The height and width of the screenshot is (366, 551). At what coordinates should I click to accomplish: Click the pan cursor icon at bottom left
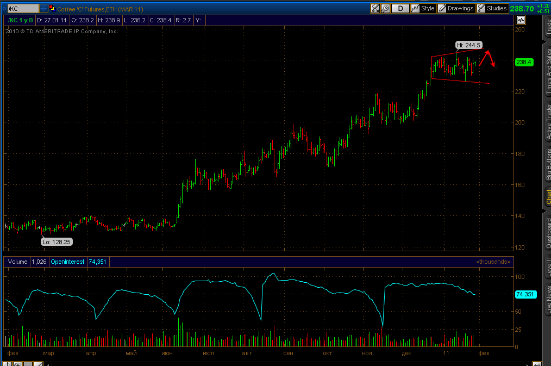(x=8, y=364)
